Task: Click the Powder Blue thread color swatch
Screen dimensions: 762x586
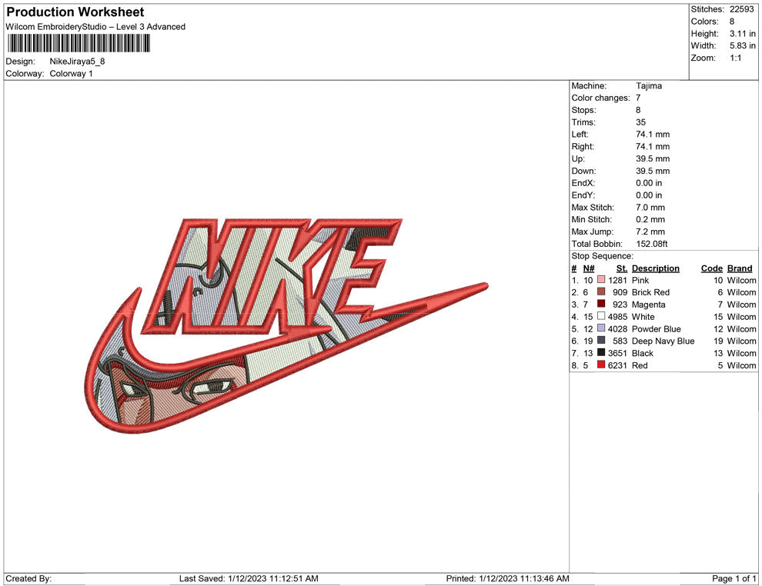Action: (x=601, y=328)
